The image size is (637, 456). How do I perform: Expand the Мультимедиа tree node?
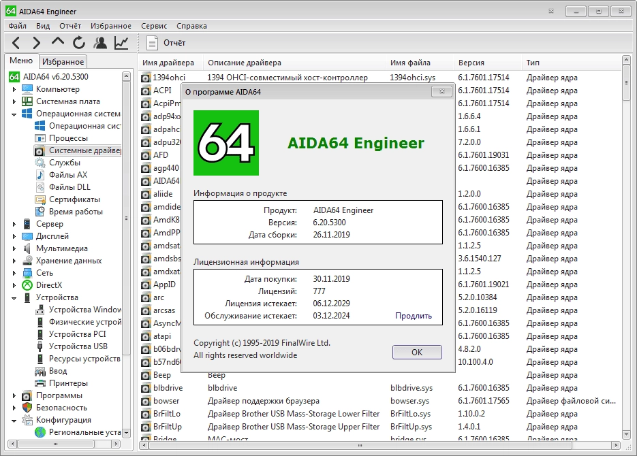coord(14,248)
